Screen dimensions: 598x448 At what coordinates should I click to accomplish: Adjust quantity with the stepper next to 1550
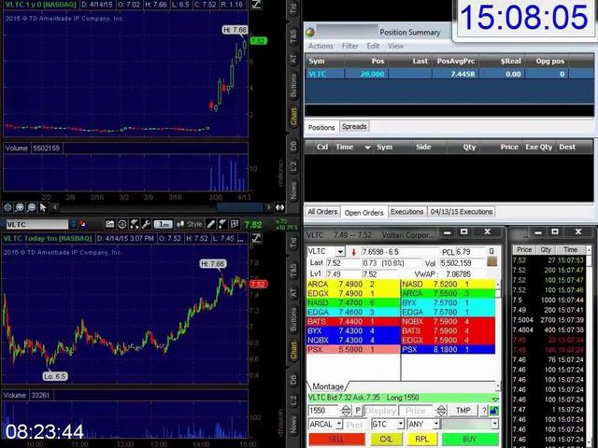(x=346, y=411)
